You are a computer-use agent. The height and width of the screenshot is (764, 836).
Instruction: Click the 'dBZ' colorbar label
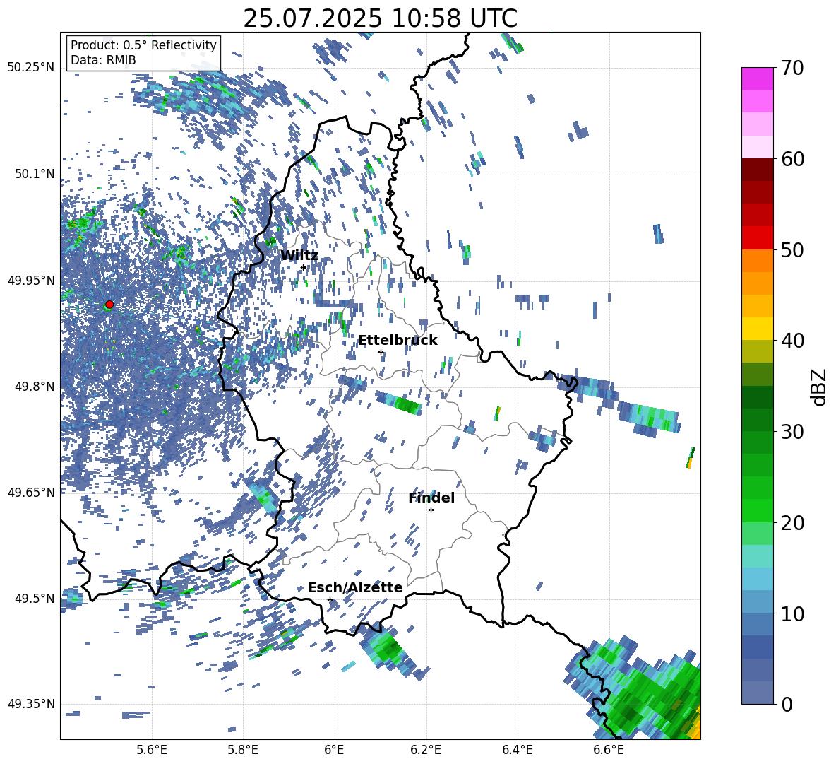[x=818, y=386]
